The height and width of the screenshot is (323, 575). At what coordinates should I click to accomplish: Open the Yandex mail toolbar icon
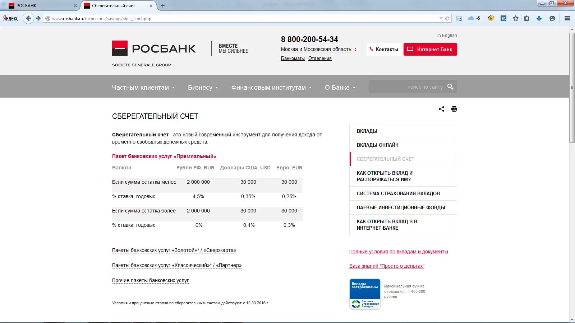(x=459, y=18)
